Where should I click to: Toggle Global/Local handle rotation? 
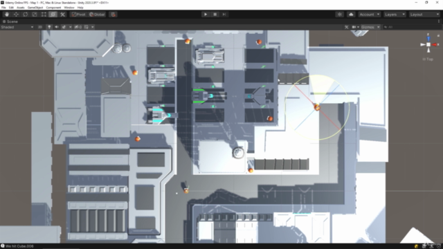[x=97, y=15]
